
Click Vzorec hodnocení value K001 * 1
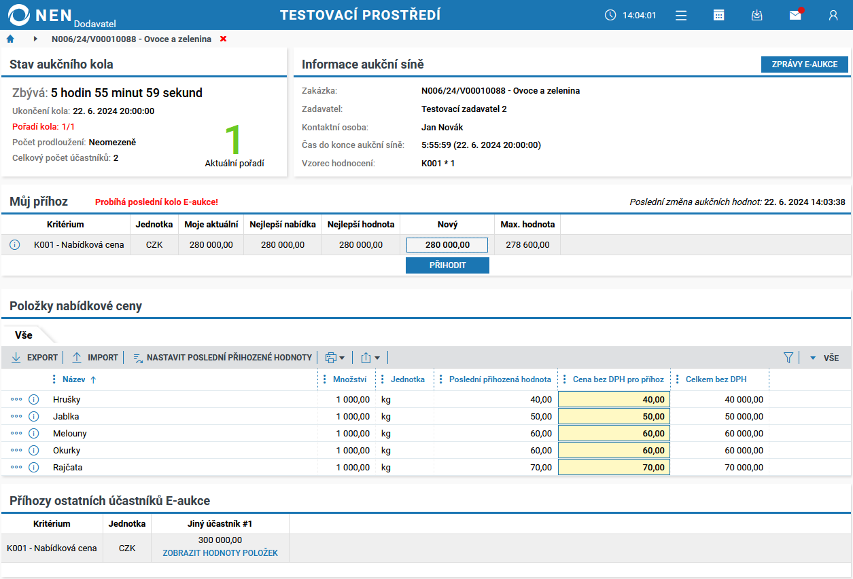click(x=438, y=164)
